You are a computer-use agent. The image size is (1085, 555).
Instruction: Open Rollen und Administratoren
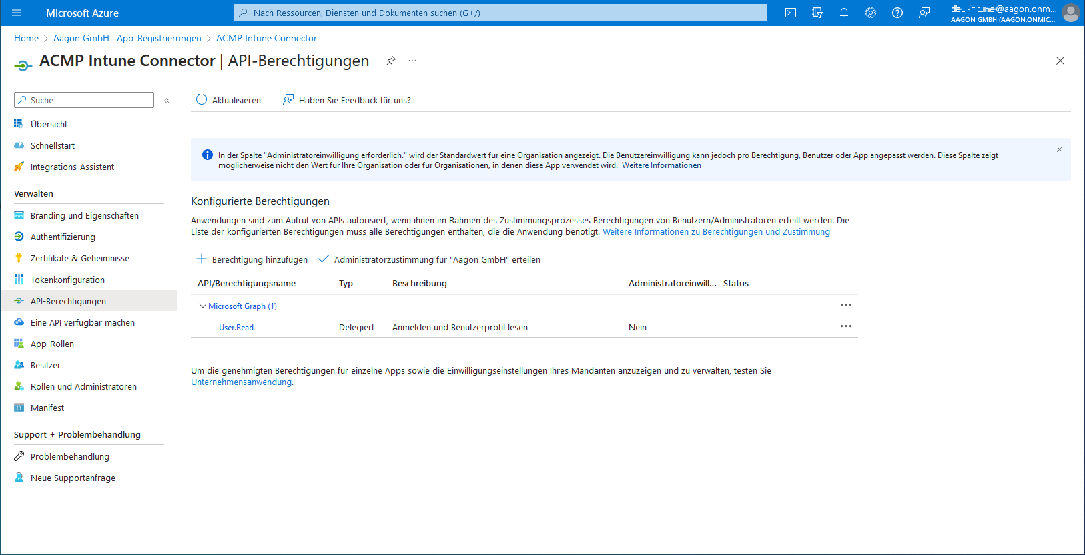click(x=83, y=386)
